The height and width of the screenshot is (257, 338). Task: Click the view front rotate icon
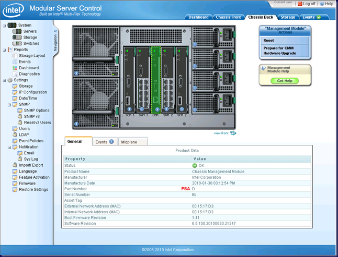(x=233, y=133)
